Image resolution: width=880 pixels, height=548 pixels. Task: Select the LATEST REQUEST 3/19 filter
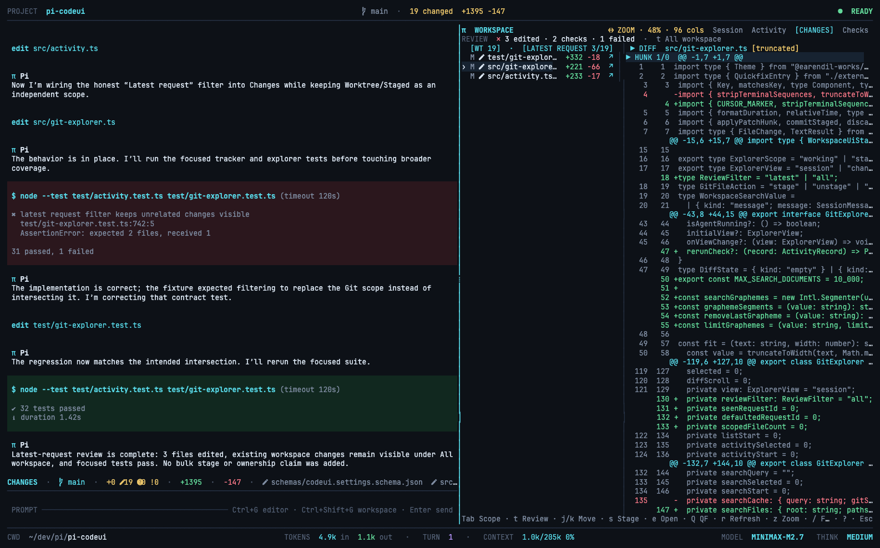click(x=568, y=49)
